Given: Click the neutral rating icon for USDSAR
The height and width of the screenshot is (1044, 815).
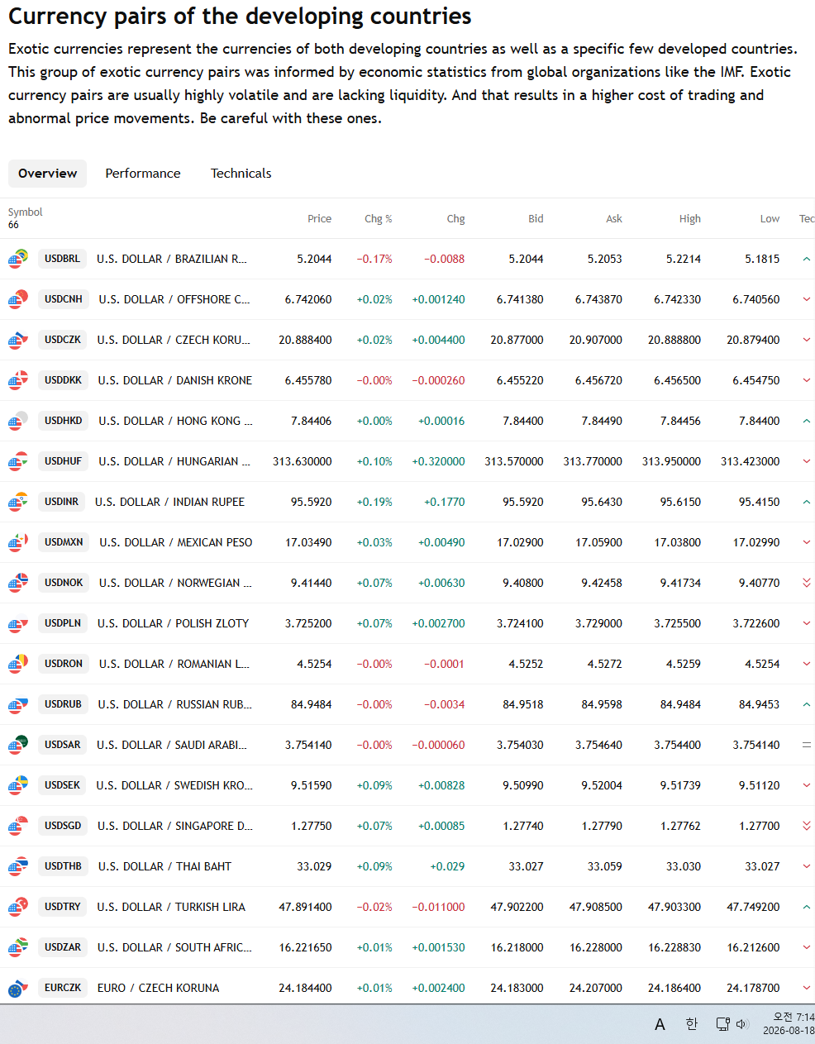Looking at the screenshot, I should tap(807, 745).
